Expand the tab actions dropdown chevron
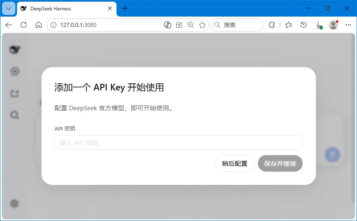357x221 pixels. tap(9, 9)
